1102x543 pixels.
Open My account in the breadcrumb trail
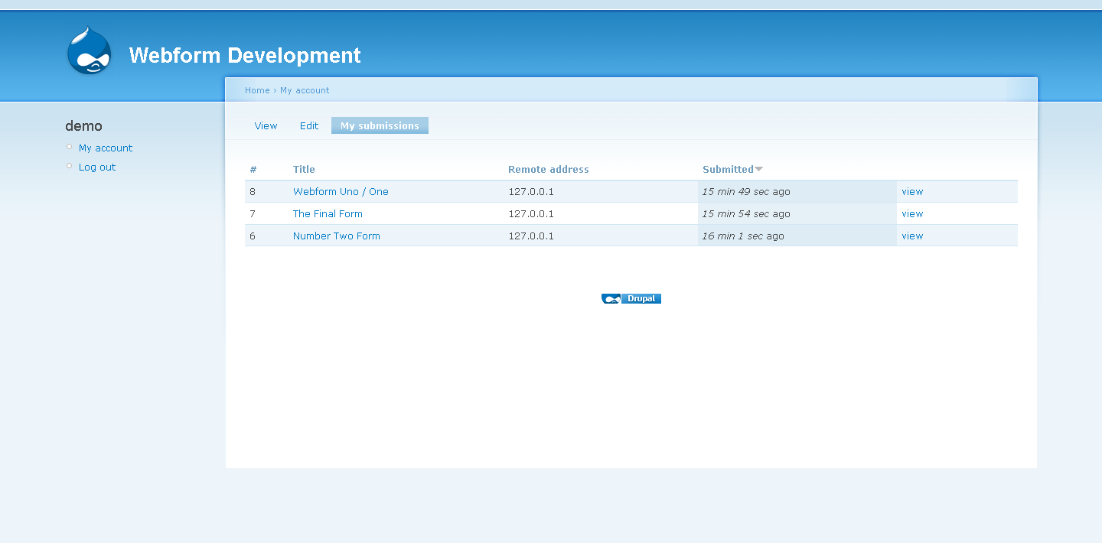305,90
